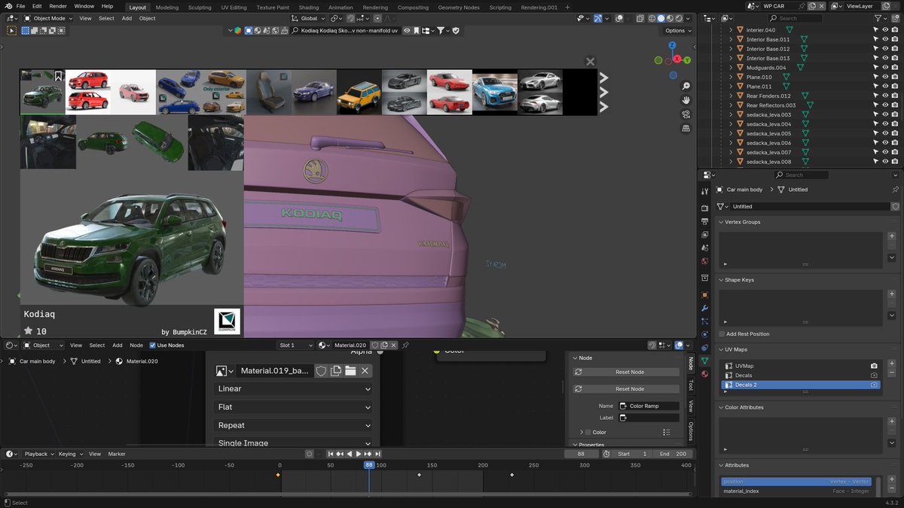Open Material properties sphere tab

pyautogui.click(x=704, y=373)
